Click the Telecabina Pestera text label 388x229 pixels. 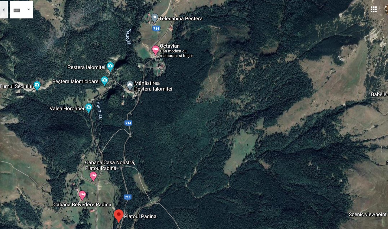(x=181, y=18)
